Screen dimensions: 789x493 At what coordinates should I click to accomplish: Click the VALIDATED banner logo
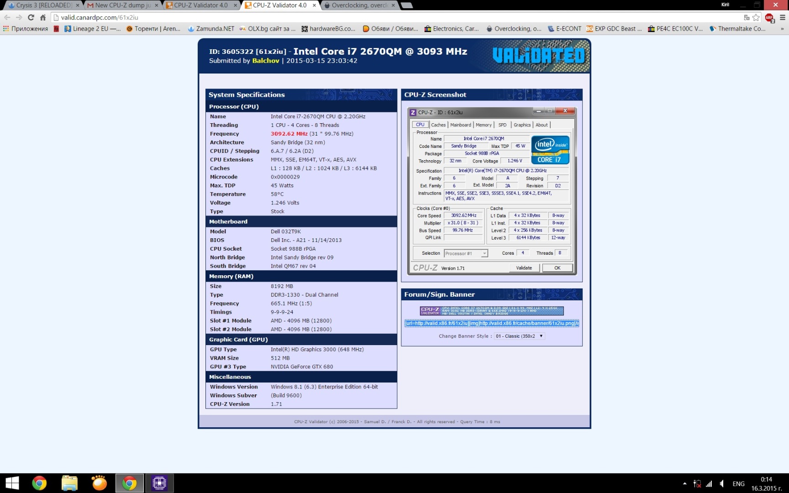(539, 56)
